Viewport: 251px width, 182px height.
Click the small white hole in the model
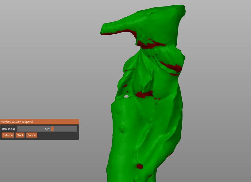coord(127,96)
